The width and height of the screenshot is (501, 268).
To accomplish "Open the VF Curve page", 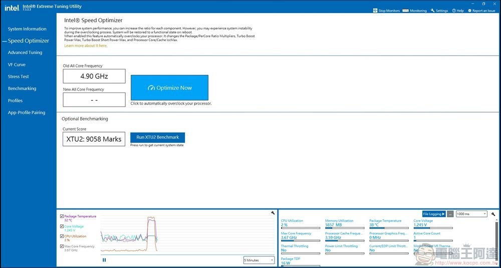I will click(x=17, y=65).
